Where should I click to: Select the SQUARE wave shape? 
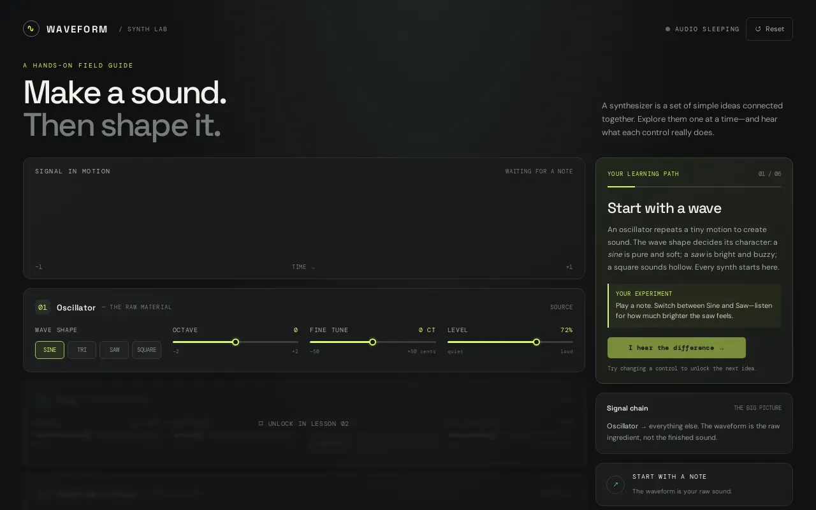(x=147, y=350)
